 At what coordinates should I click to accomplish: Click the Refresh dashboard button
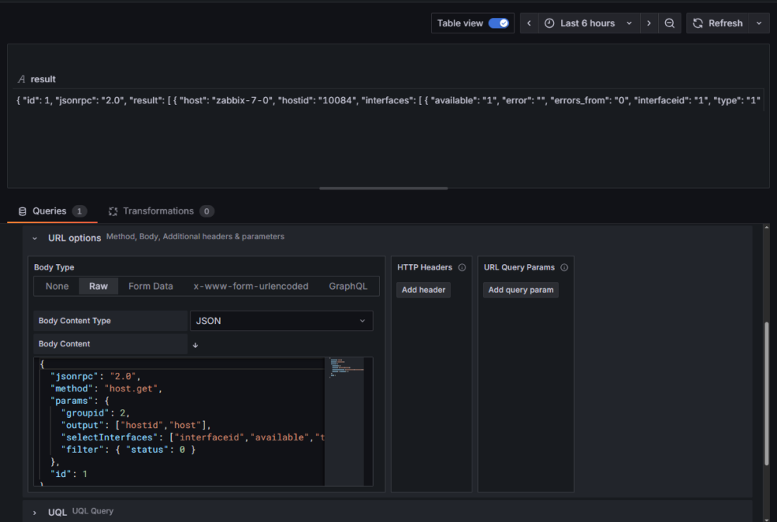[x=719, y=23]
